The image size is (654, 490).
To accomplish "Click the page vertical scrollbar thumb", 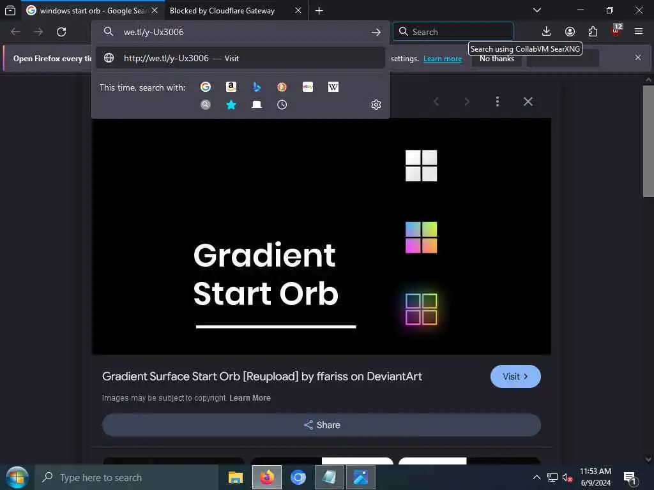I will tap(648, 141).
